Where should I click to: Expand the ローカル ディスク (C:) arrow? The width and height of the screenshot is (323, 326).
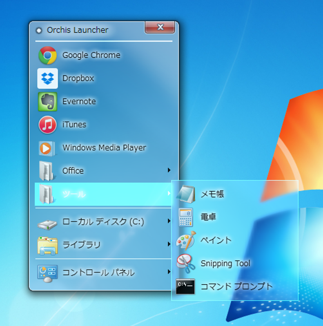[169, 221]
